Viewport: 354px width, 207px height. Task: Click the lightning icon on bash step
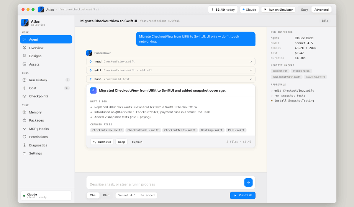(90, 79)
